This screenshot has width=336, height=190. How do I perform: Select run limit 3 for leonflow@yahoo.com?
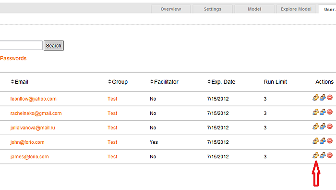coord(265,99)
